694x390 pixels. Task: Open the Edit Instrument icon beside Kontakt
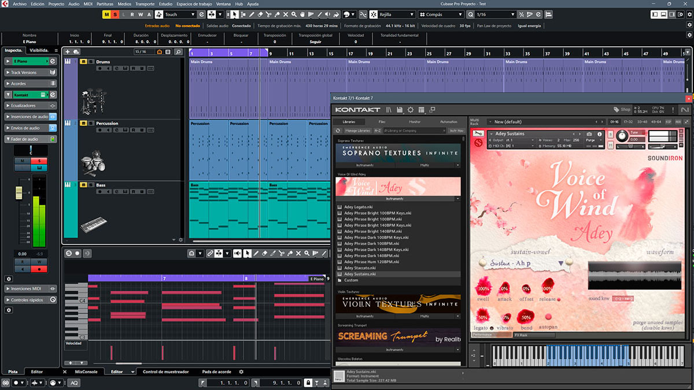click(53, 94)
